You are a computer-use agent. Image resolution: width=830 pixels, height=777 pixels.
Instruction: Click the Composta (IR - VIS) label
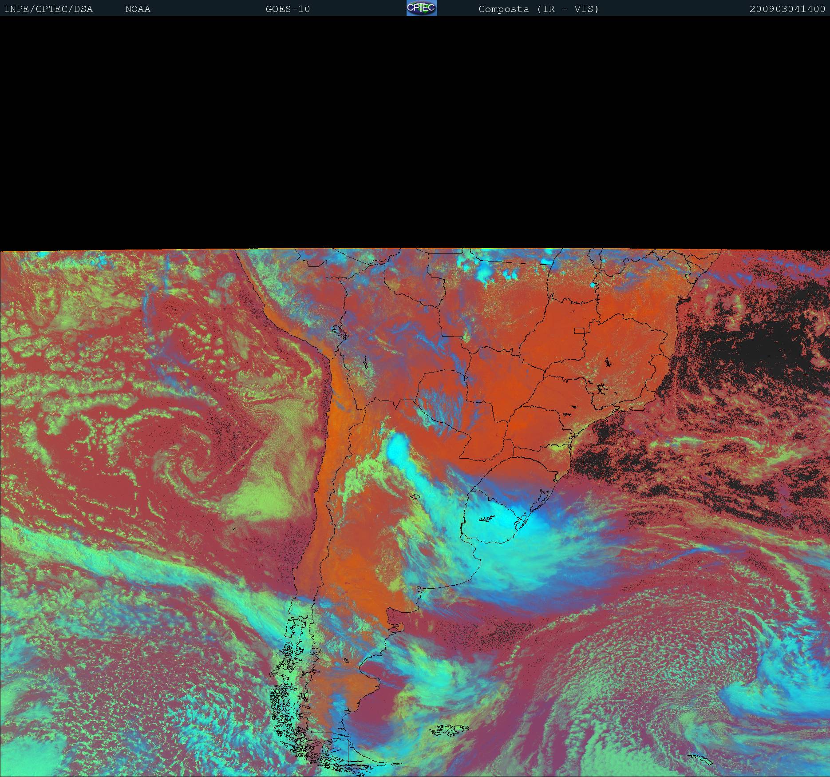pos(539,9)
